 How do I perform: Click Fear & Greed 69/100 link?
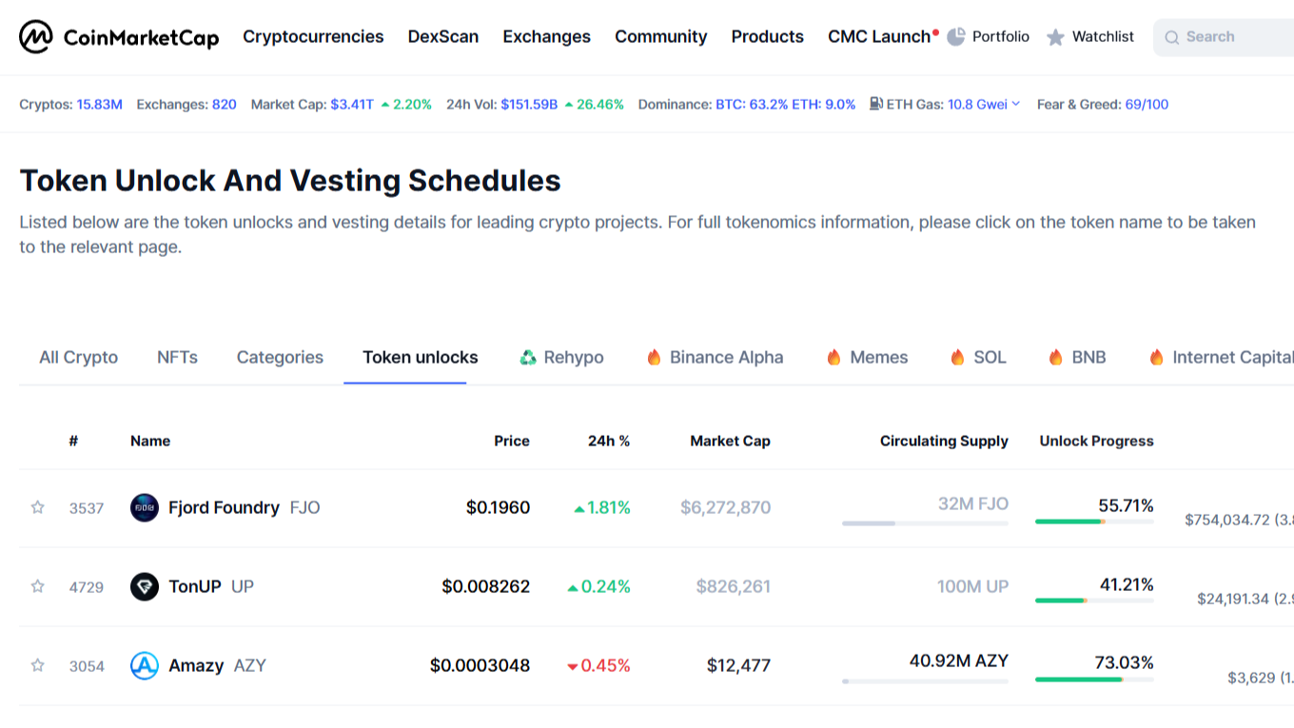1147,105
